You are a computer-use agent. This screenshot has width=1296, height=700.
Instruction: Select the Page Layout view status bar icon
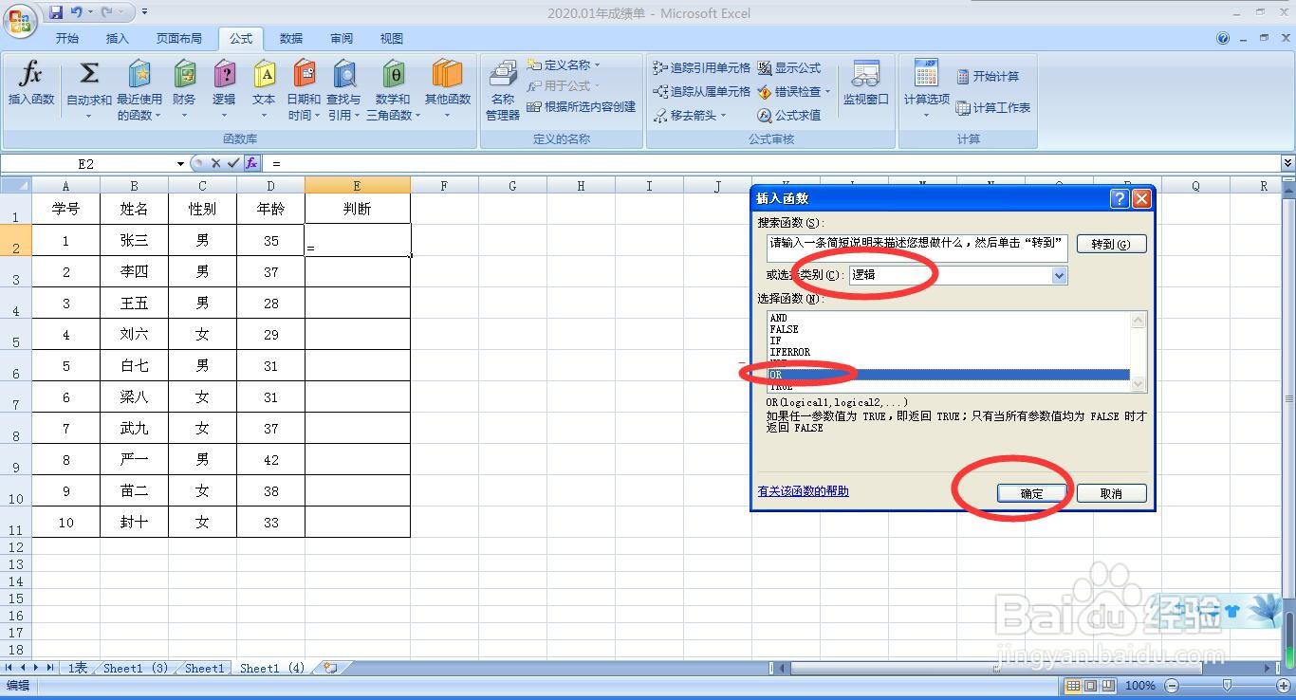point(1091,685)
